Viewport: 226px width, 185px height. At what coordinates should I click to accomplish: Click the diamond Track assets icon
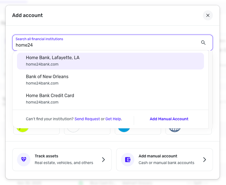tap(24, 160)
